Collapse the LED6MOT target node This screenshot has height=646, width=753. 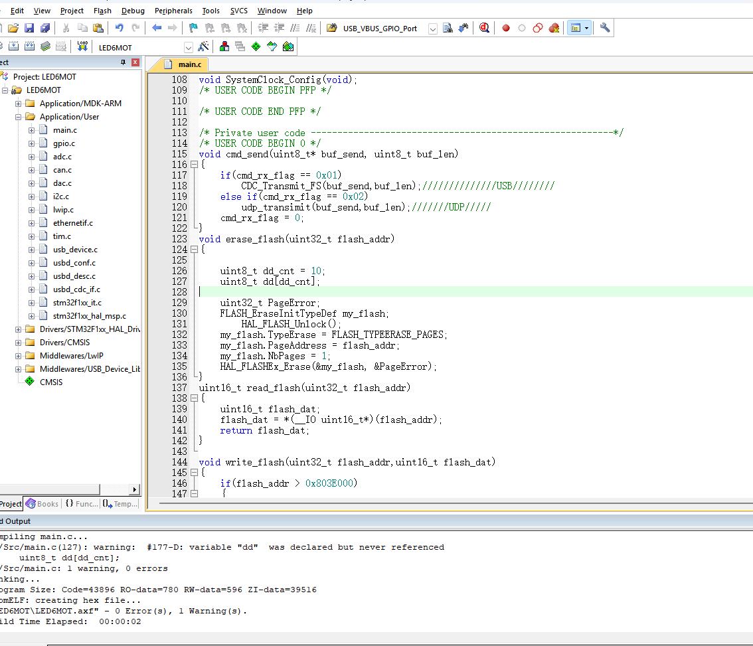coord(5,90)
